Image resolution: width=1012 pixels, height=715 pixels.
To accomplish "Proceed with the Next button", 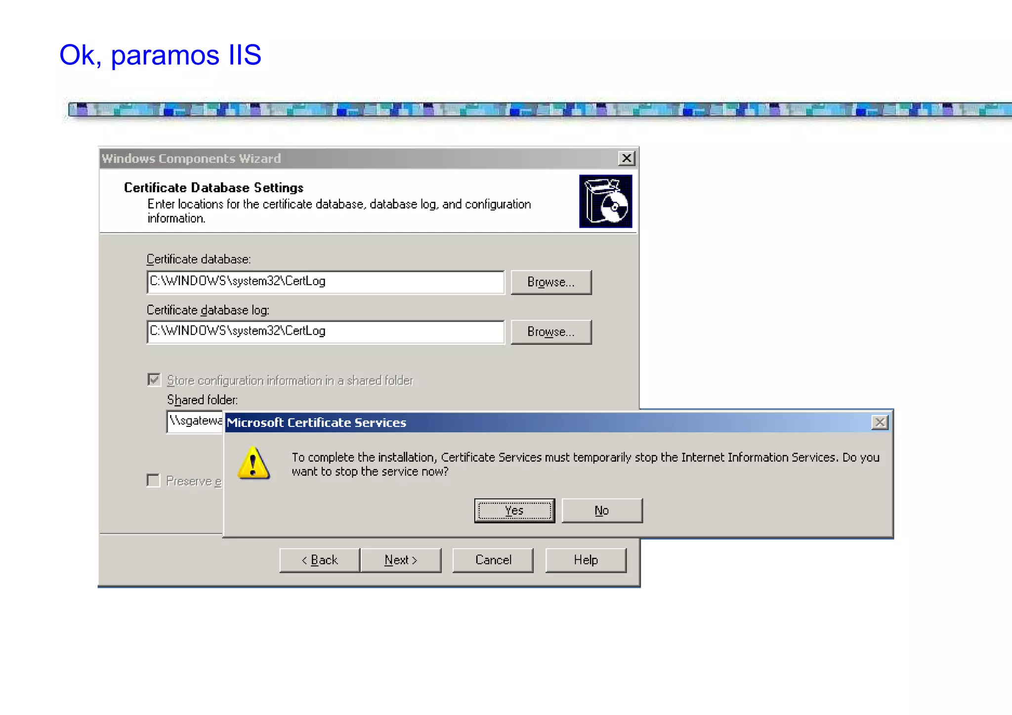I will pyautogui.click(x=401, y=560).
